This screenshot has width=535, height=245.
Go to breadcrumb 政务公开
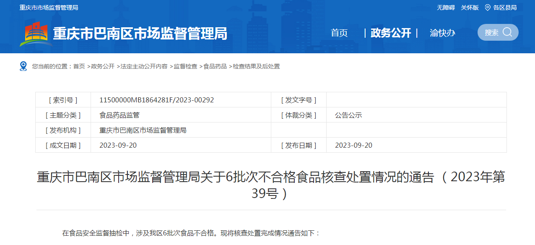103,66
